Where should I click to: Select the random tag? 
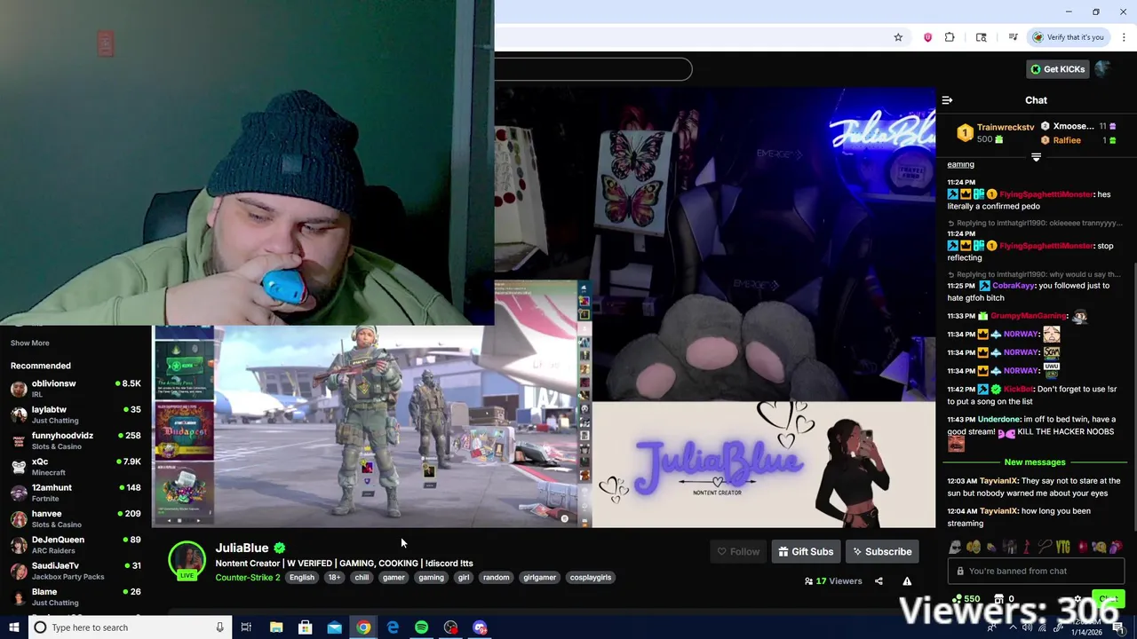pyautogui.click(x=496, y=578)
